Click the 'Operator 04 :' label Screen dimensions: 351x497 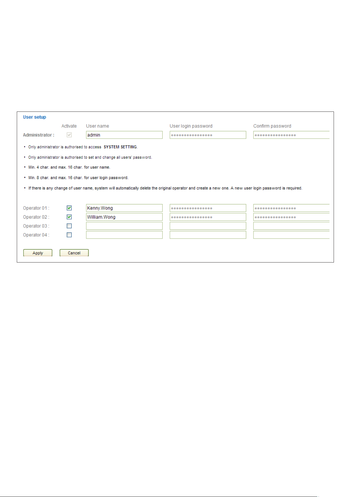(36, 235)
